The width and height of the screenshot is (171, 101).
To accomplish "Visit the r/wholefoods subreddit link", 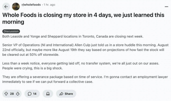I will [x=31, y=5].
